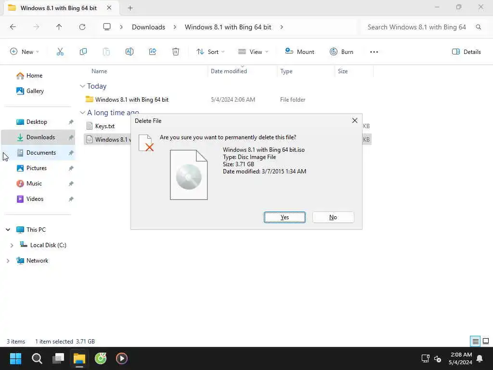Mount the selected disc image
Screen dimensions: 493x370
pos(299,52)
